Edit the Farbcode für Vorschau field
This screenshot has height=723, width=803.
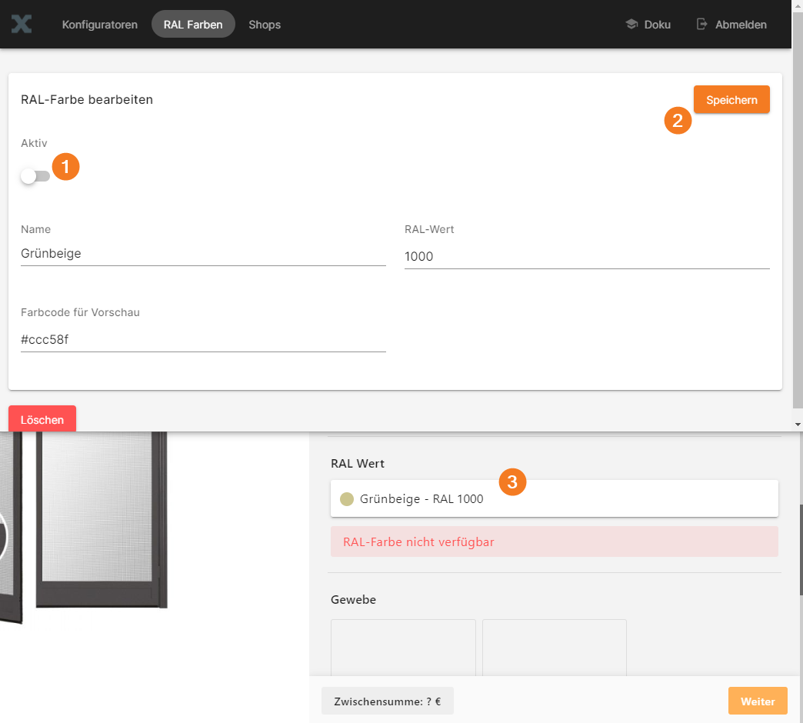point(203,339)
